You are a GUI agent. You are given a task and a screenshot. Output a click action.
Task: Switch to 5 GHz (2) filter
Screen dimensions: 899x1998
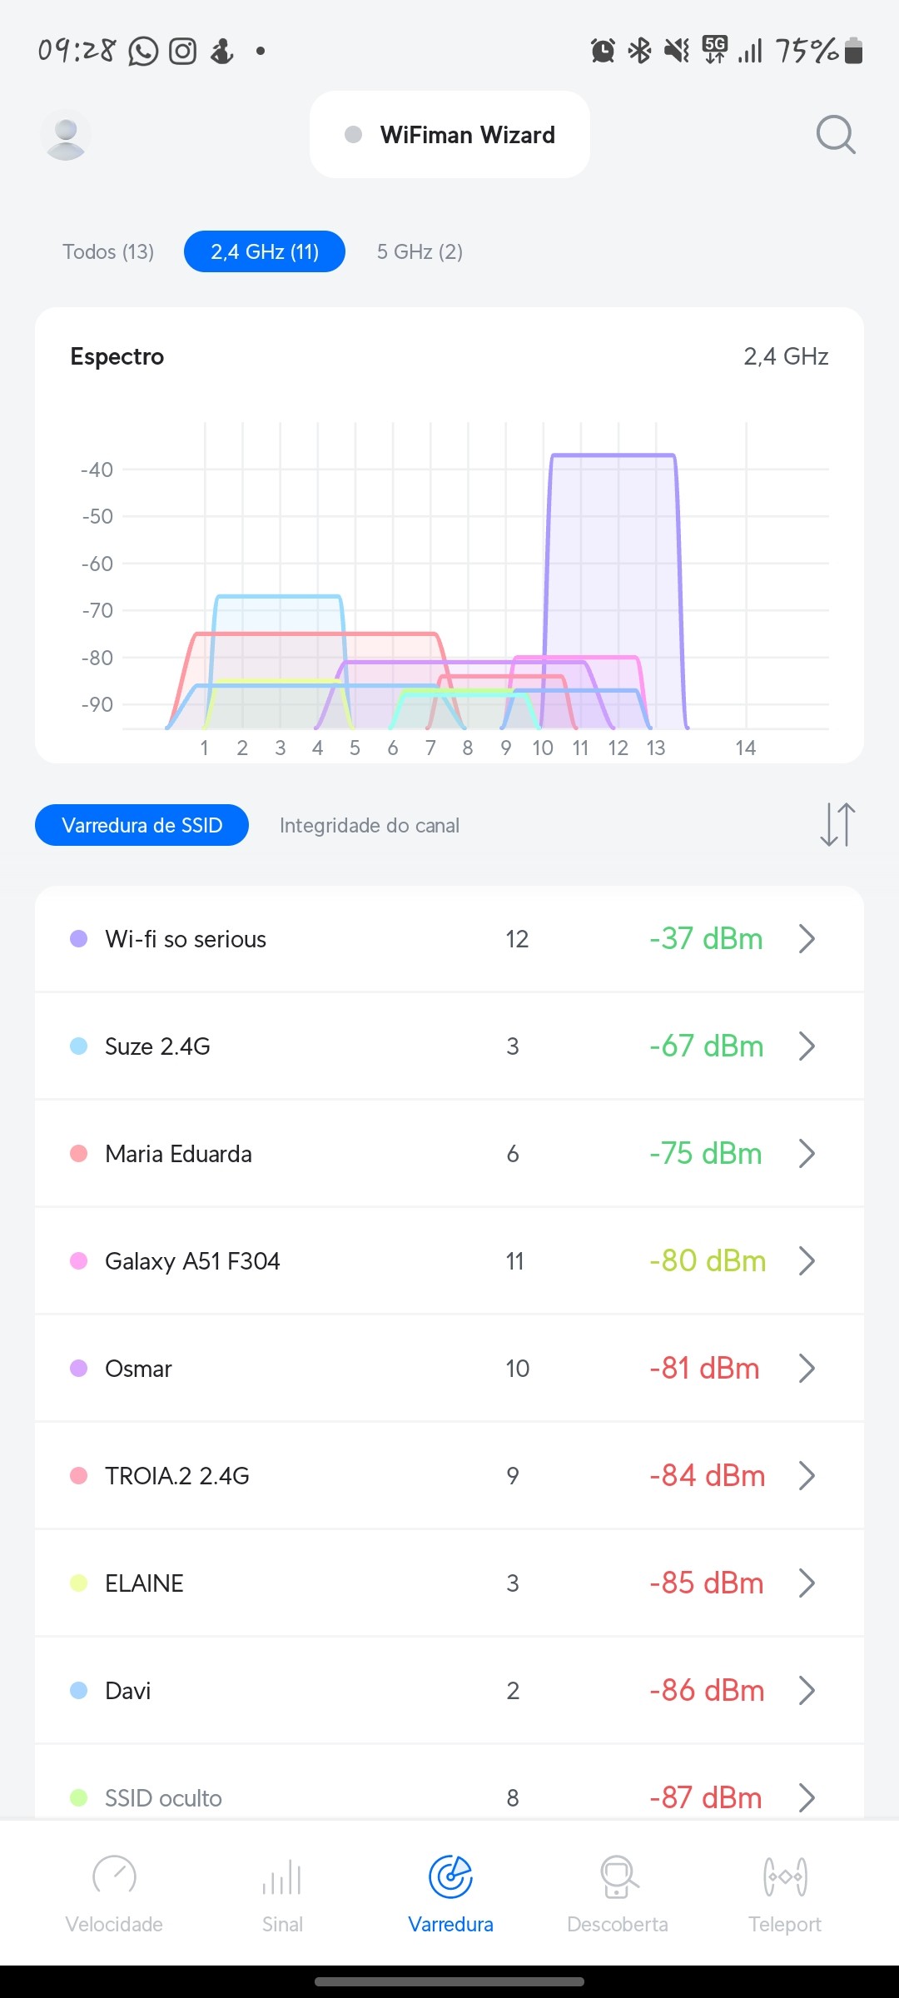[x=420, y=251]
